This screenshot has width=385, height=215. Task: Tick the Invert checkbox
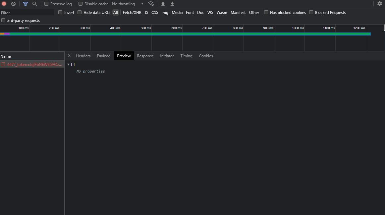[x=60, y=12]
